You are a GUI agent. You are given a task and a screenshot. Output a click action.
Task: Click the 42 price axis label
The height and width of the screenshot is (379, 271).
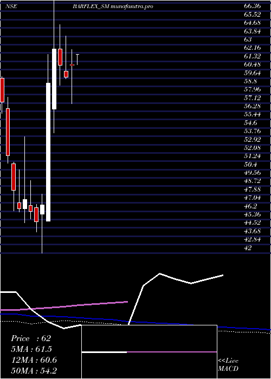click(x=248, y=248)
